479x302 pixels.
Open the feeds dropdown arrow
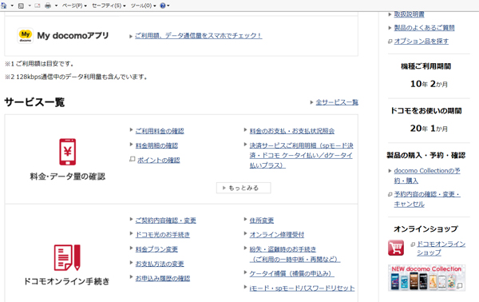[x=30, y=6]
